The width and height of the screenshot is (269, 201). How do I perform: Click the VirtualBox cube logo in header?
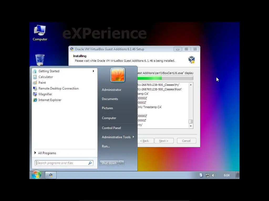coord(192,59)
